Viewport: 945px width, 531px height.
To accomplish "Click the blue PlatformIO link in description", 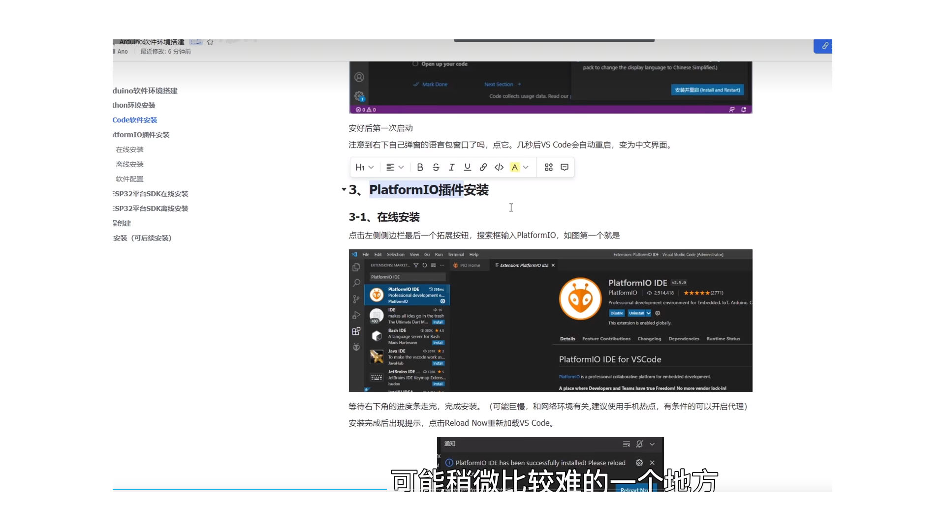I will [569, 377].
